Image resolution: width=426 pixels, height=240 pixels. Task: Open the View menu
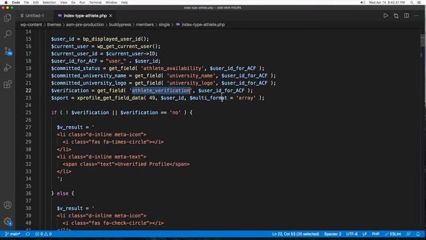point(64,3)
